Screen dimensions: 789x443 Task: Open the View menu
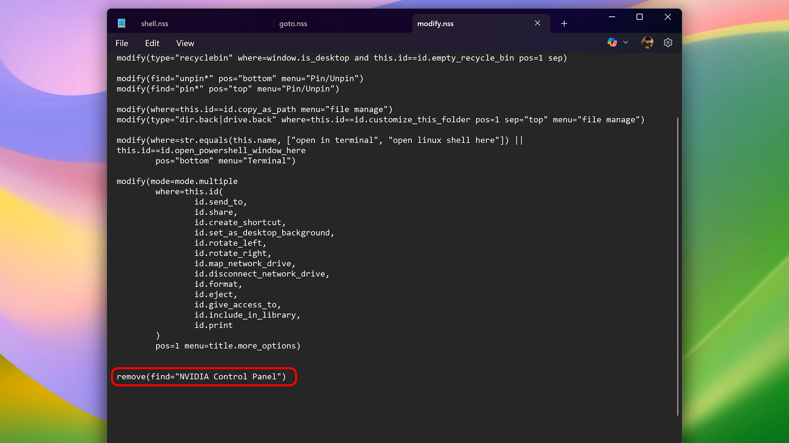pyautogui.click(x=185, y=43)
